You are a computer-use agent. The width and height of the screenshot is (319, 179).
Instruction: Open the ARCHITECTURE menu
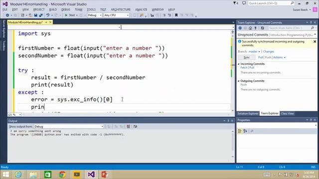pos(121,9)
